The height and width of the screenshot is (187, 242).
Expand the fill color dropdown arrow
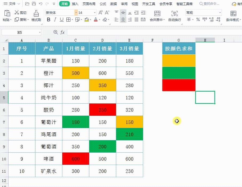click(x=90, y=20)
